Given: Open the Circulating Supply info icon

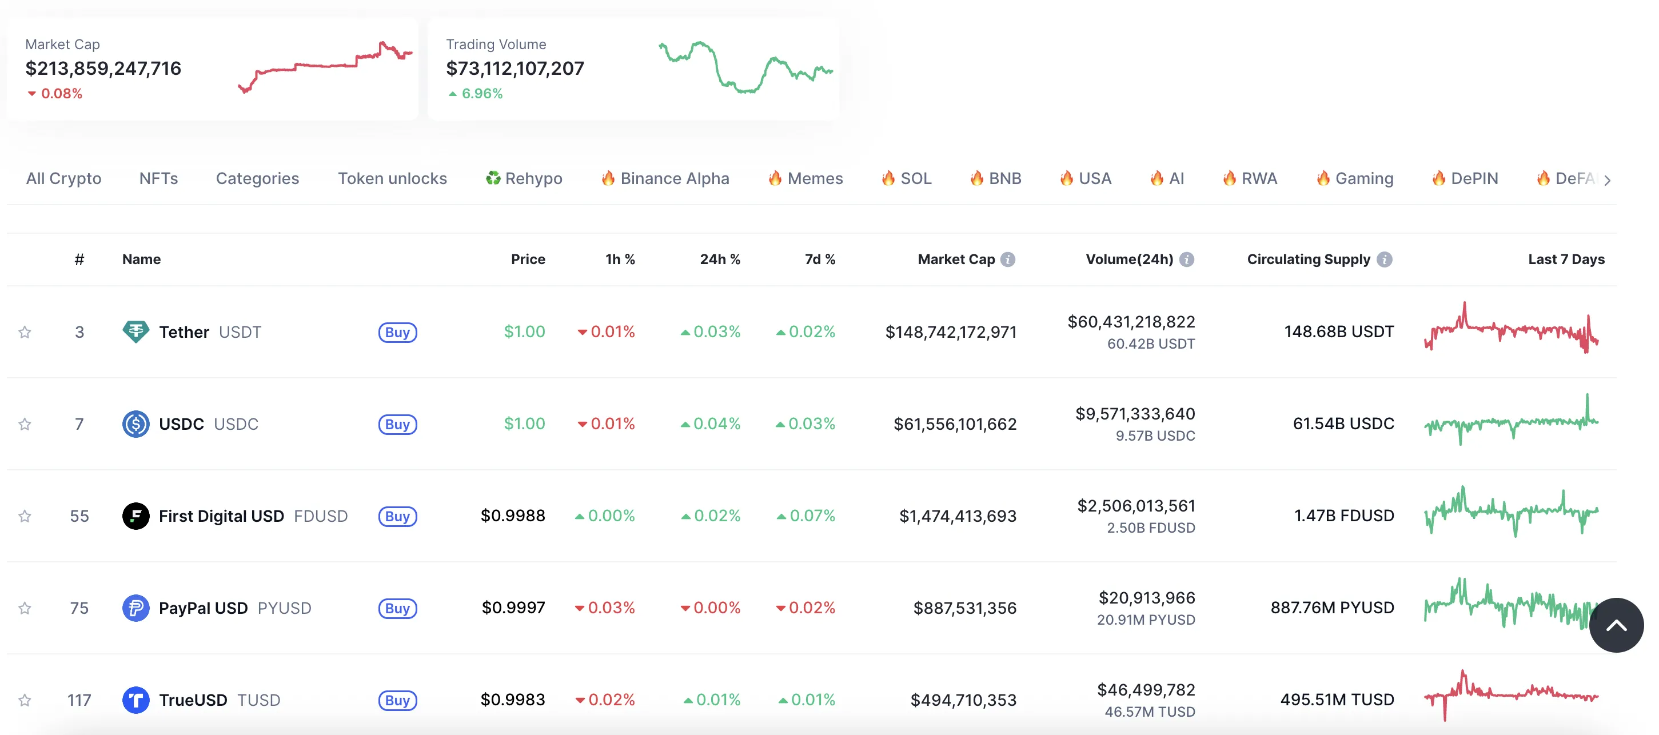Looking at the screenshot, I should (x=1384, y=259).
